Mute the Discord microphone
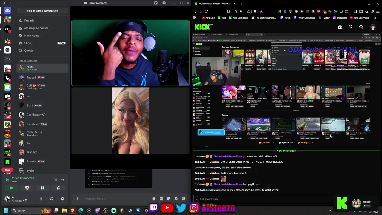The image size is (382, 215). 41,199
